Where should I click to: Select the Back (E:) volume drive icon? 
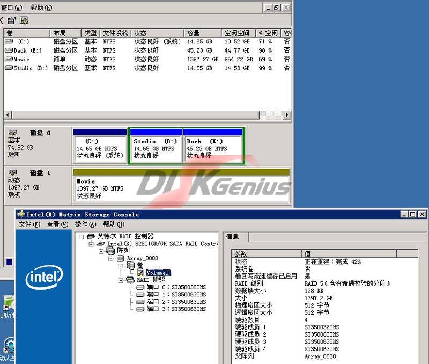tap(9, 50)
